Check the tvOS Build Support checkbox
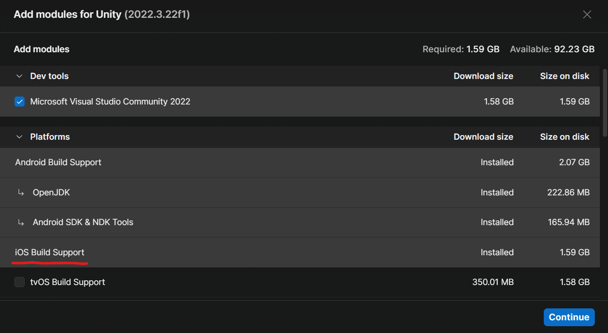 coord(20,282)
